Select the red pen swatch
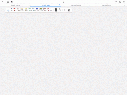This screenshot has width=127, height=95. (x=15, y=10)
